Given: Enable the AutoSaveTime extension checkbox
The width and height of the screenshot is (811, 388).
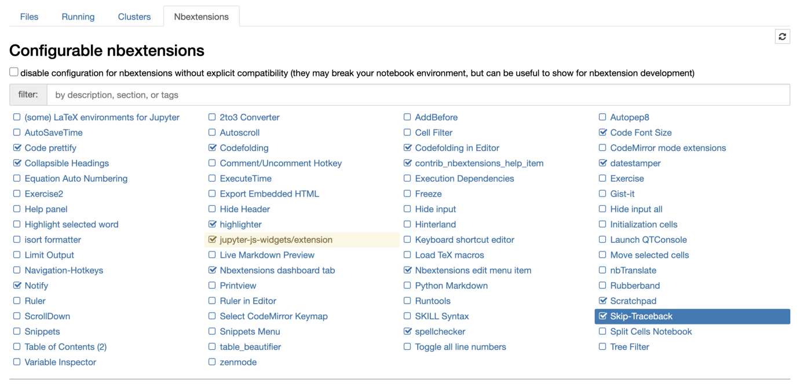Looking at the screenshot, I should tap(17, 132).
